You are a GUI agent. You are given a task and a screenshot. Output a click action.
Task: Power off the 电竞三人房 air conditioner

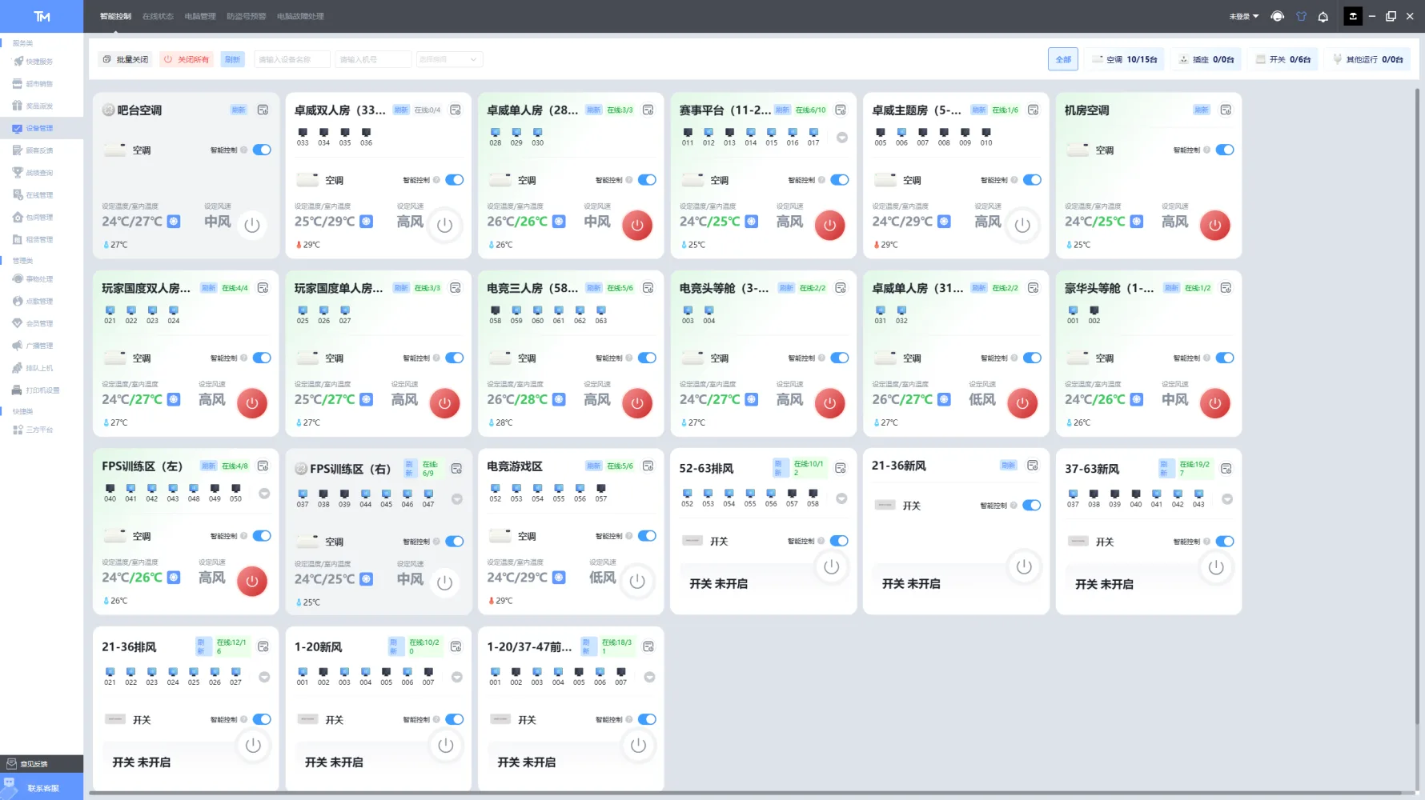(637, 403)
